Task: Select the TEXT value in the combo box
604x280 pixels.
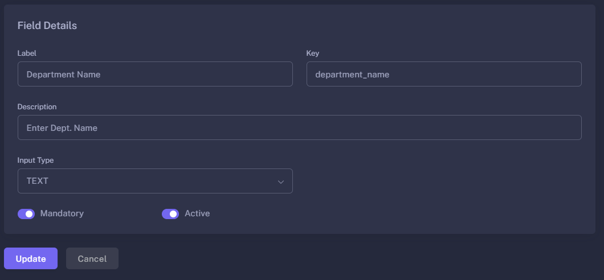Action: [38, 181]
